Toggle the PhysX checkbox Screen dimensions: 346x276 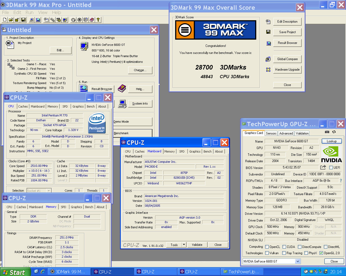pos(306,253)
